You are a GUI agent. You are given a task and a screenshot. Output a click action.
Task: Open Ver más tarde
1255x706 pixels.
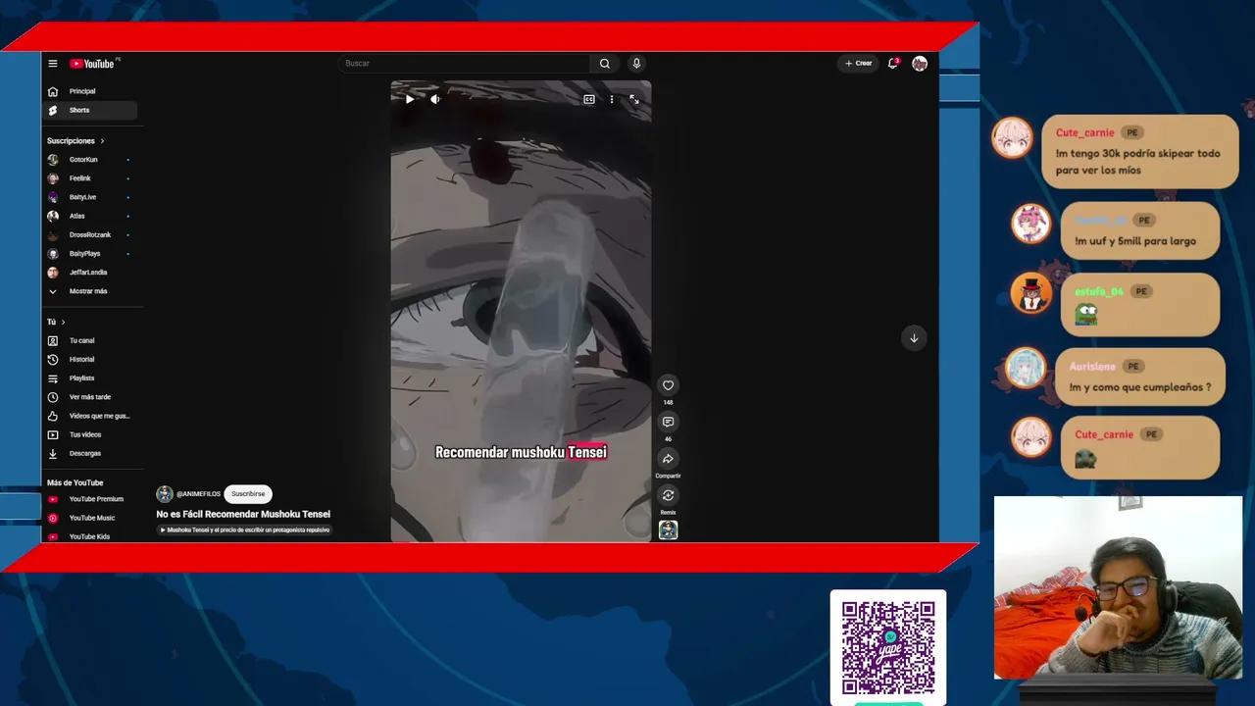(90, 397)
